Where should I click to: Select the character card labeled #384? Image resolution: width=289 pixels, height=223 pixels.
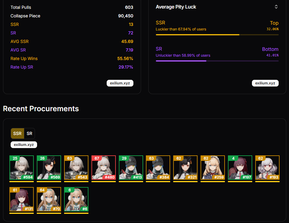pyautogui.click(x=158, y=168)
